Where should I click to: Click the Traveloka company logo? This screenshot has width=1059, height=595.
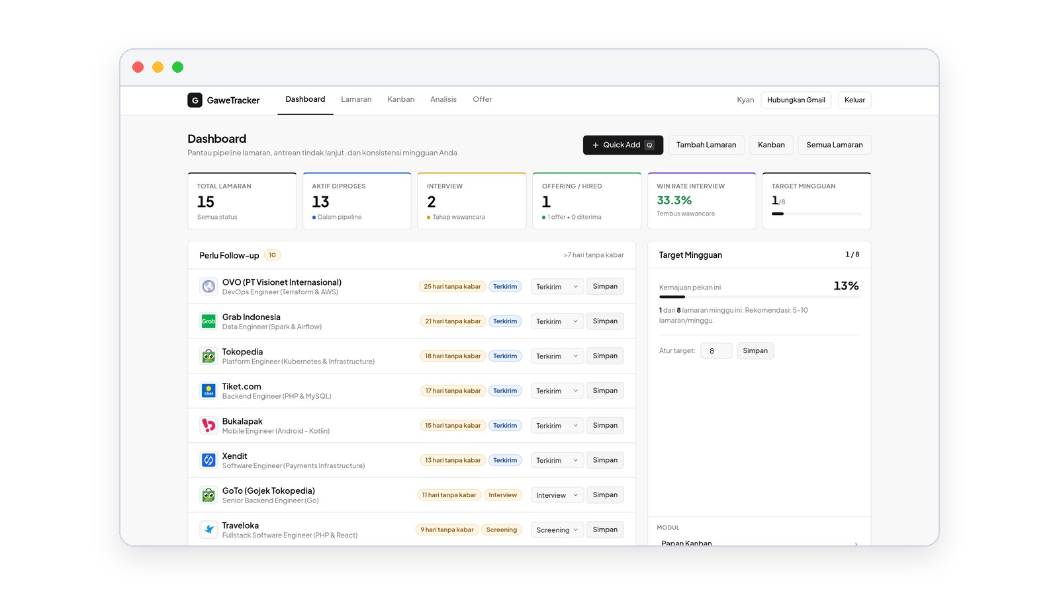[208, 530]
